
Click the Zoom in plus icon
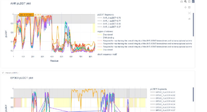[x=189, y=2]
